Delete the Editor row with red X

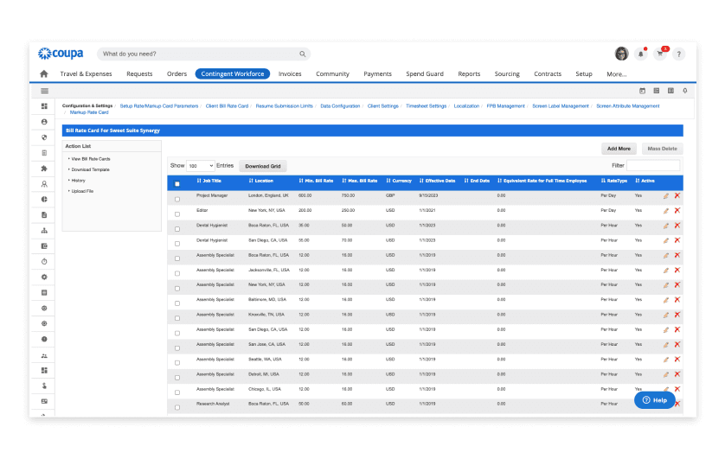tap(677, 211)
